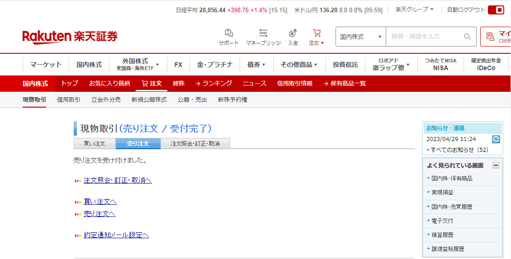Open the 信用取引 sub-navigation item

point(69,100)
